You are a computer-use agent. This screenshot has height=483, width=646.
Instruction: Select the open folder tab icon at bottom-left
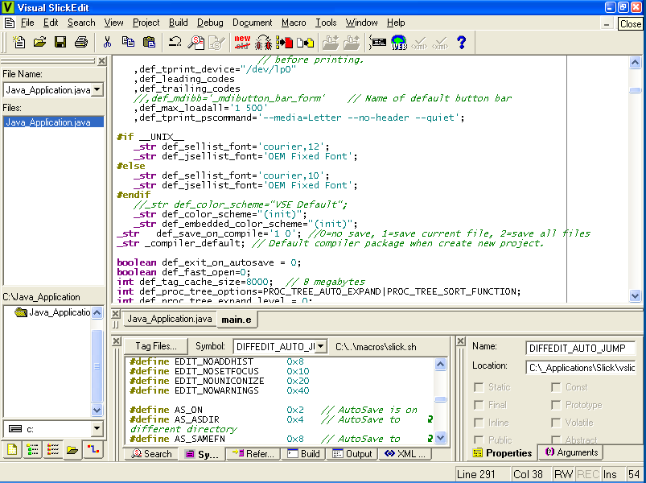click(72, 450)
